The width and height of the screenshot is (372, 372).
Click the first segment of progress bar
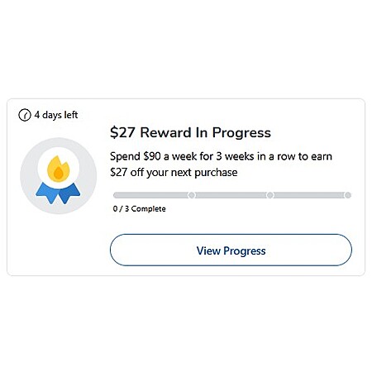pyautogui.click(x=150, y=195)
